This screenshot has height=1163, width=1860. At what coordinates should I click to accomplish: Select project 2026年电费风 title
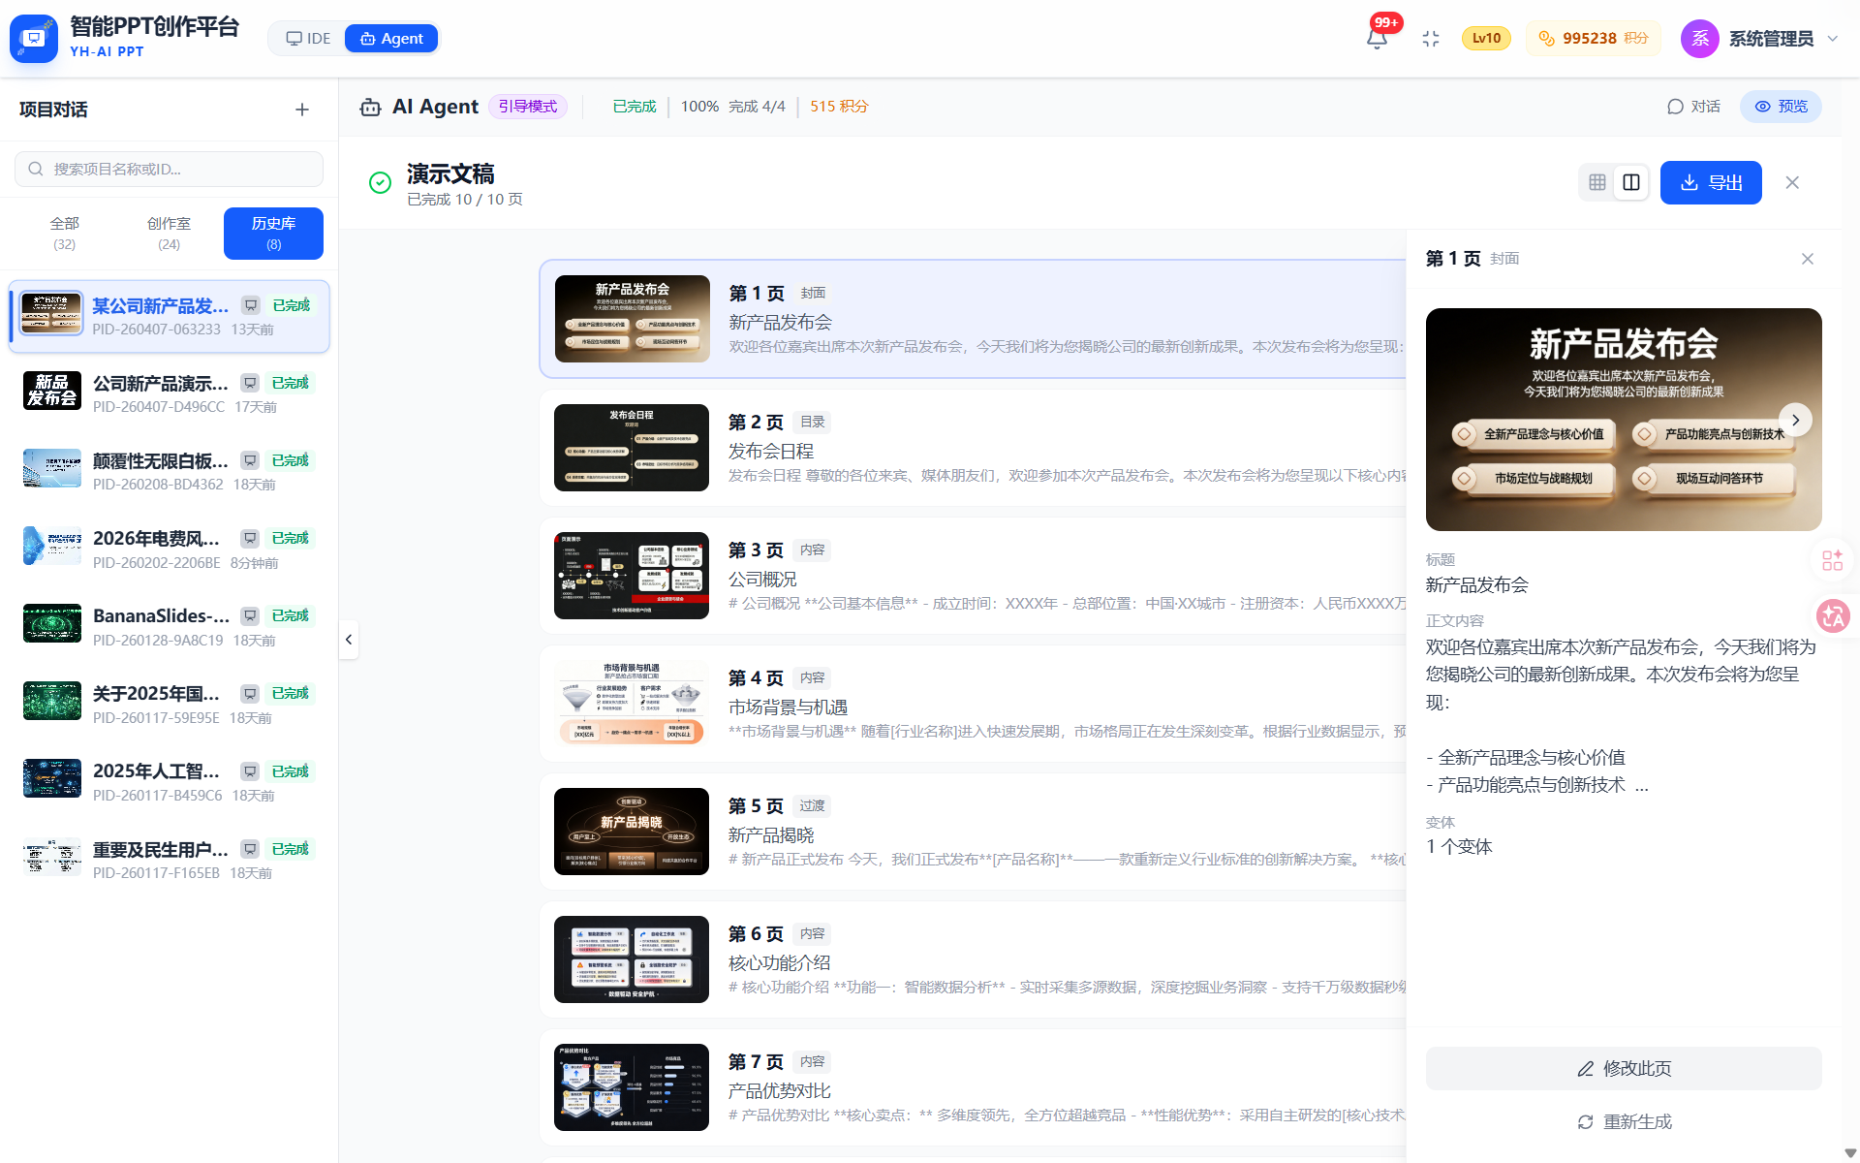157,538
